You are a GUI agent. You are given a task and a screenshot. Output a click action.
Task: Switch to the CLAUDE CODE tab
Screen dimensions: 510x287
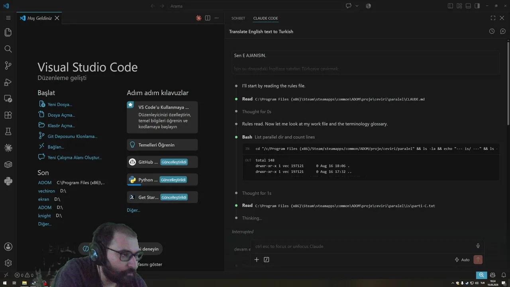[x=266, y=18]
